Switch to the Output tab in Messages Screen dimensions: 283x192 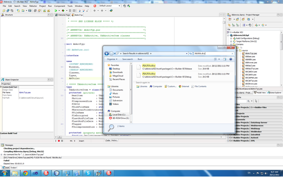(x=14, y=167)
